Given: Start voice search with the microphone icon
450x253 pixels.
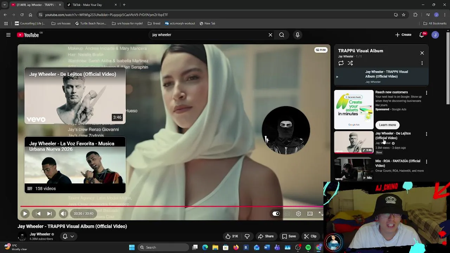Looking at the screenshot, I should pyautogui.click(x=297, y=35).
